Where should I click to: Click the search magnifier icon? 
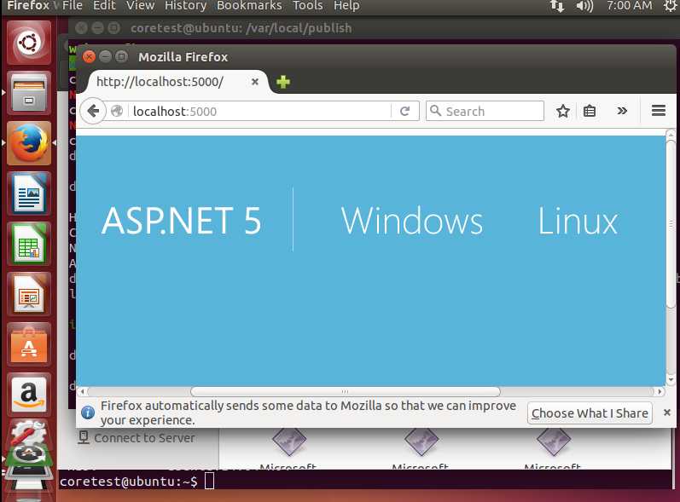(435, 111)
